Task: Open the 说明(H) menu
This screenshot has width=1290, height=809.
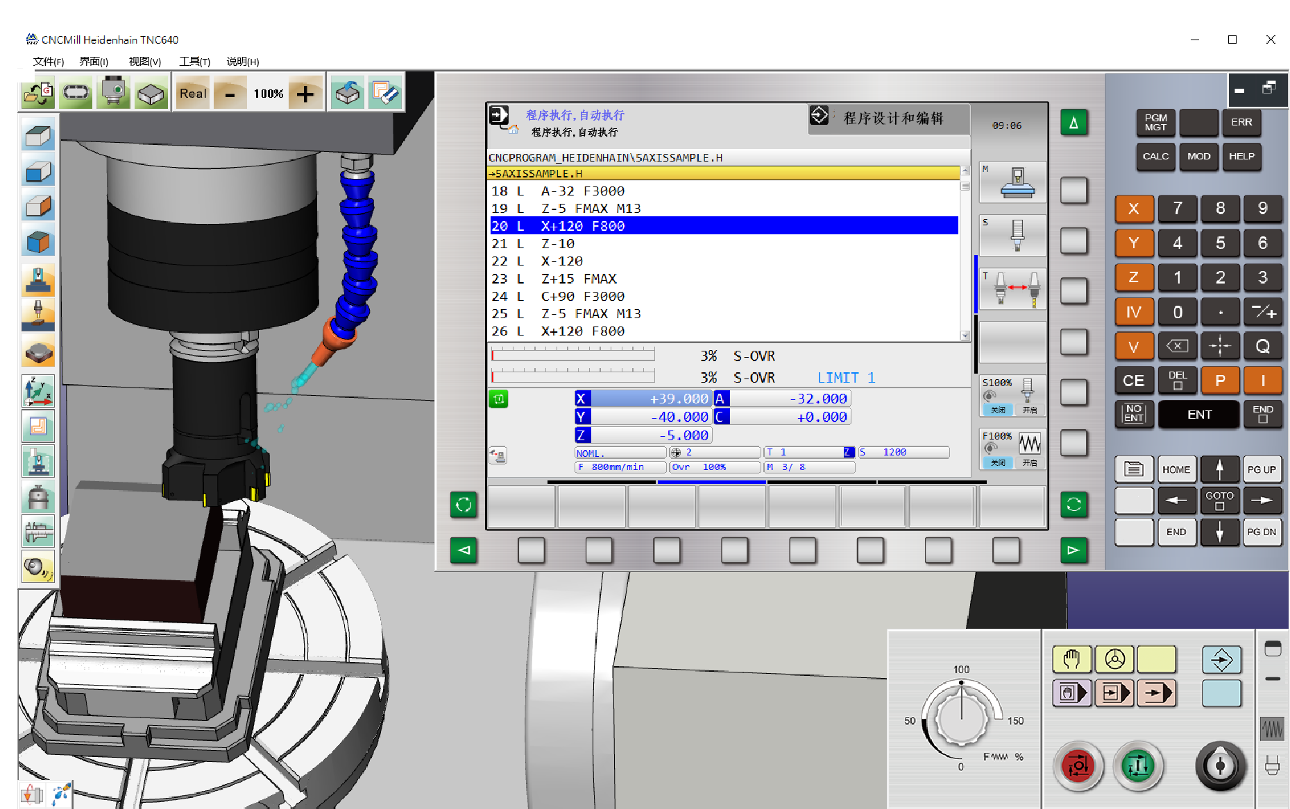Action: [x=242, y=62]
